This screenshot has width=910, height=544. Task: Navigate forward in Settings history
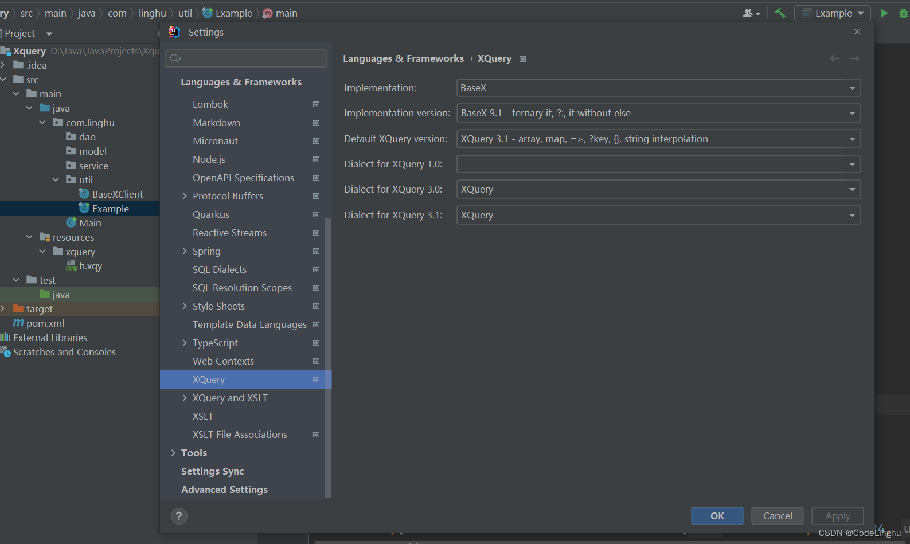(x=854, y=58)
